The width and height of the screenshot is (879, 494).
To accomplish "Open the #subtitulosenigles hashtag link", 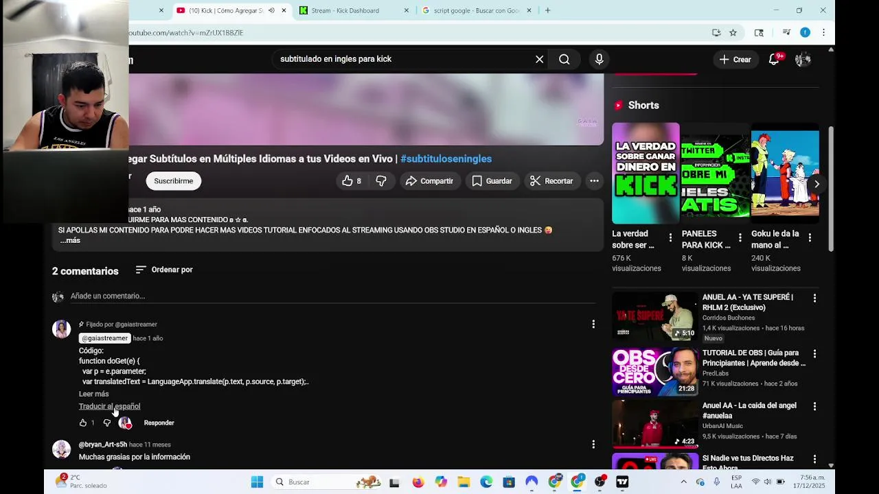I will coord(446,158).
